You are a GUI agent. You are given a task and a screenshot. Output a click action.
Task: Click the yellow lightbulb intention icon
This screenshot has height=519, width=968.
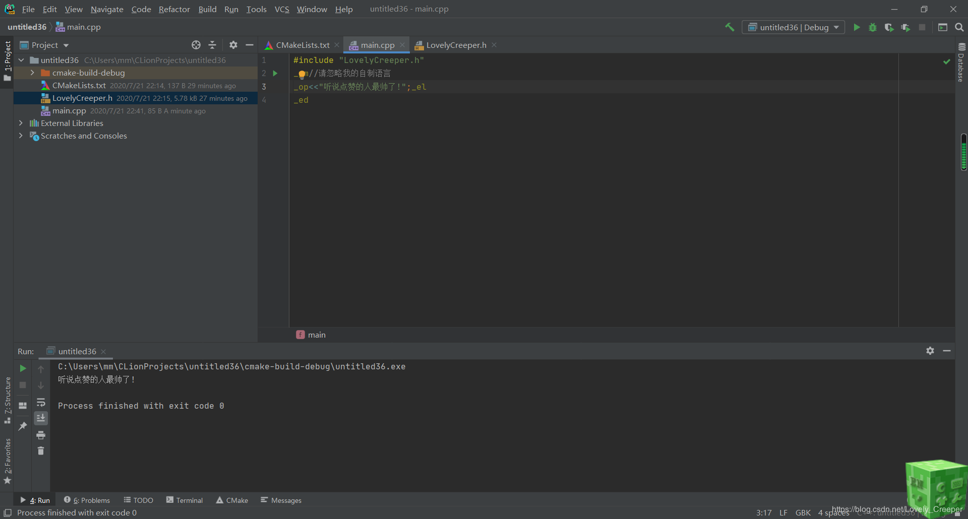pos(302,75)
